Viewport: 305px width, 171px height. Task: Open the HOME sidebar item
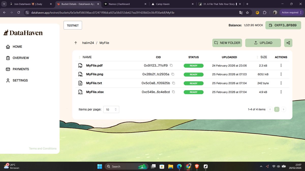click(x=14, y=47)
